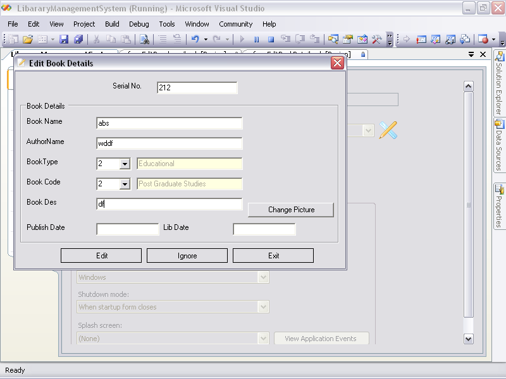Expand the BookType combo box
This screenshot has width=506, height=379.
pyautogui.click(x=125, y=164)
